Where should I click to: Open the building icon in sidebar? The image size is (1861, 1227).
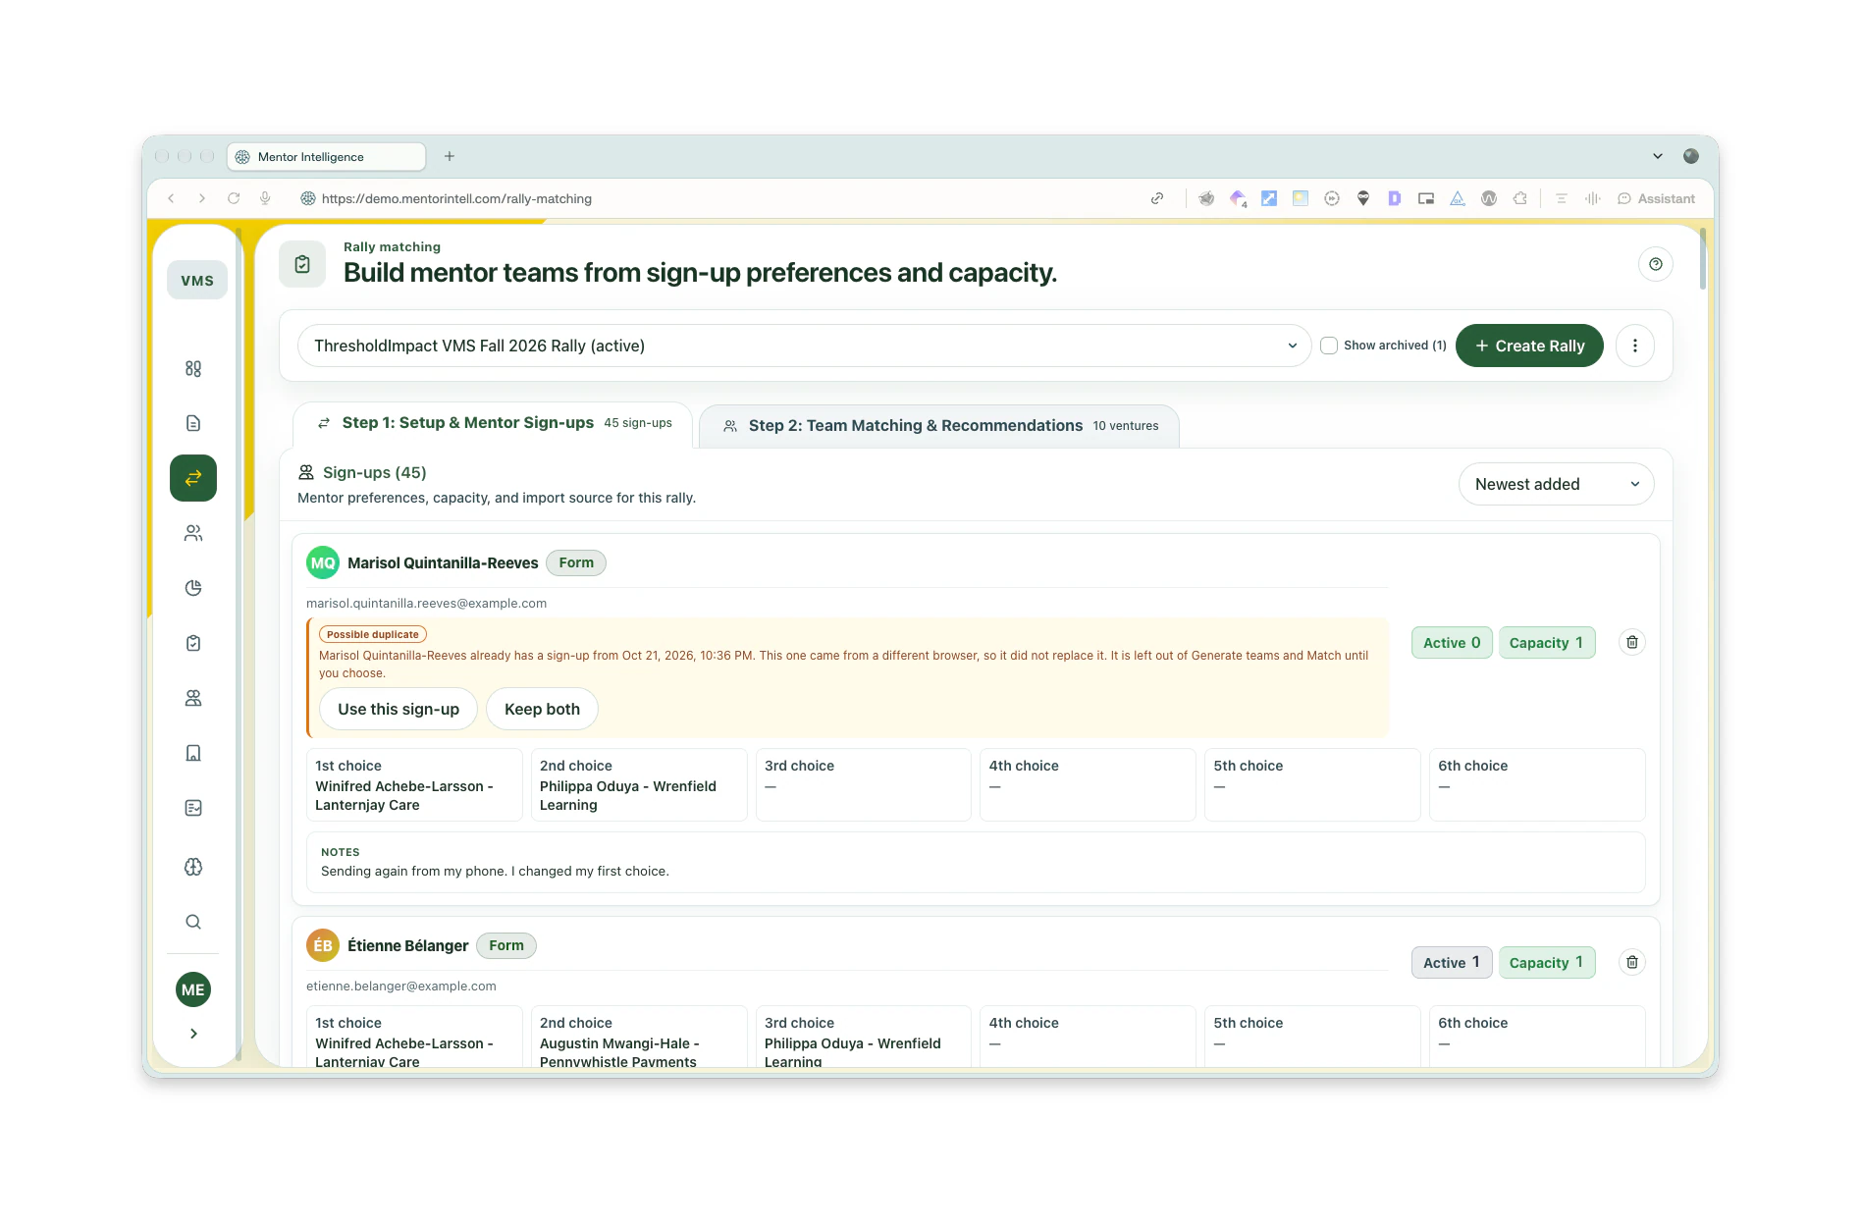point(193,753)
